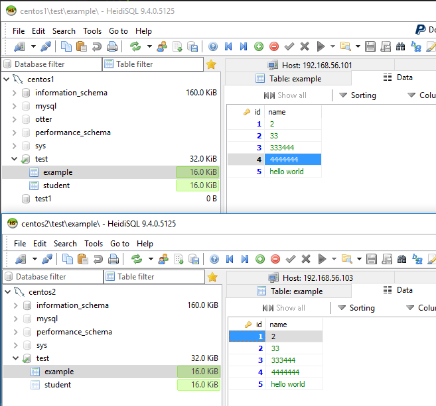This screenshot has height=406, width=436.
Task: Click 'hello world' cell in centos1 grid
Action: click(x=293, y=172)
